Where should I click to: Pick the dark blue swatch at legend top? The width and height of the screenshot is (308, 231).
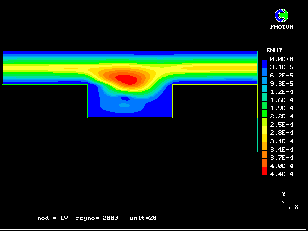point(264,64)
